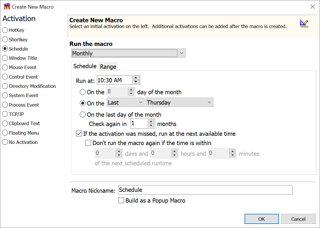Enable Don't run the macro again option
Screen dimensions: 320x228
click(88, 143)
